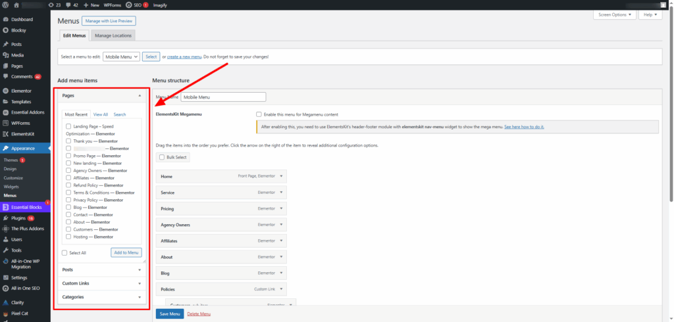674x322 pixels.
Task: Open the Appearance brush icon in sidebar
Action: pos(5,149)
